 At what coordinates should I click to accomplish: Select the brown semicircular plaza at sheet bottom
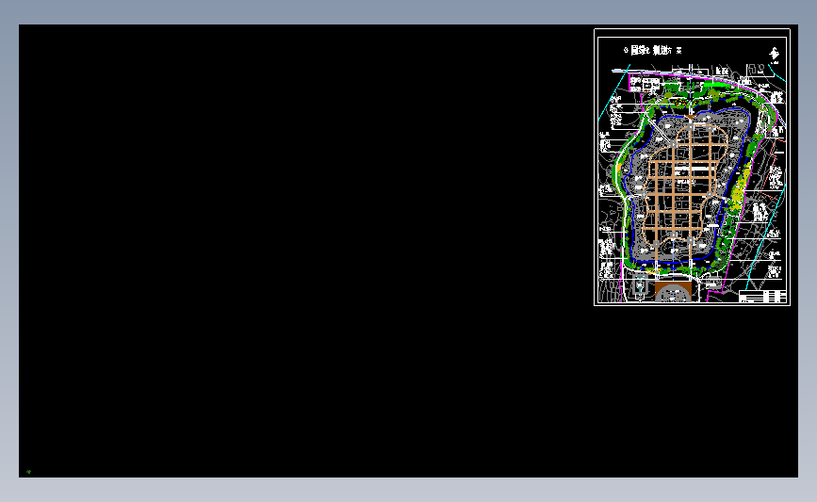point(673,292)
